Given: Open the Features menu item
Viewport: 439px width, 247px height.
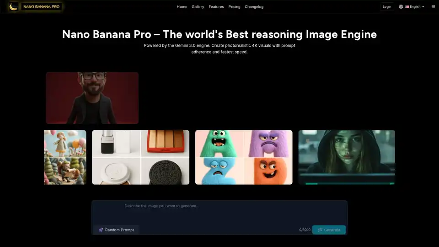Looking at the screenshot, I should pos(216,7).
